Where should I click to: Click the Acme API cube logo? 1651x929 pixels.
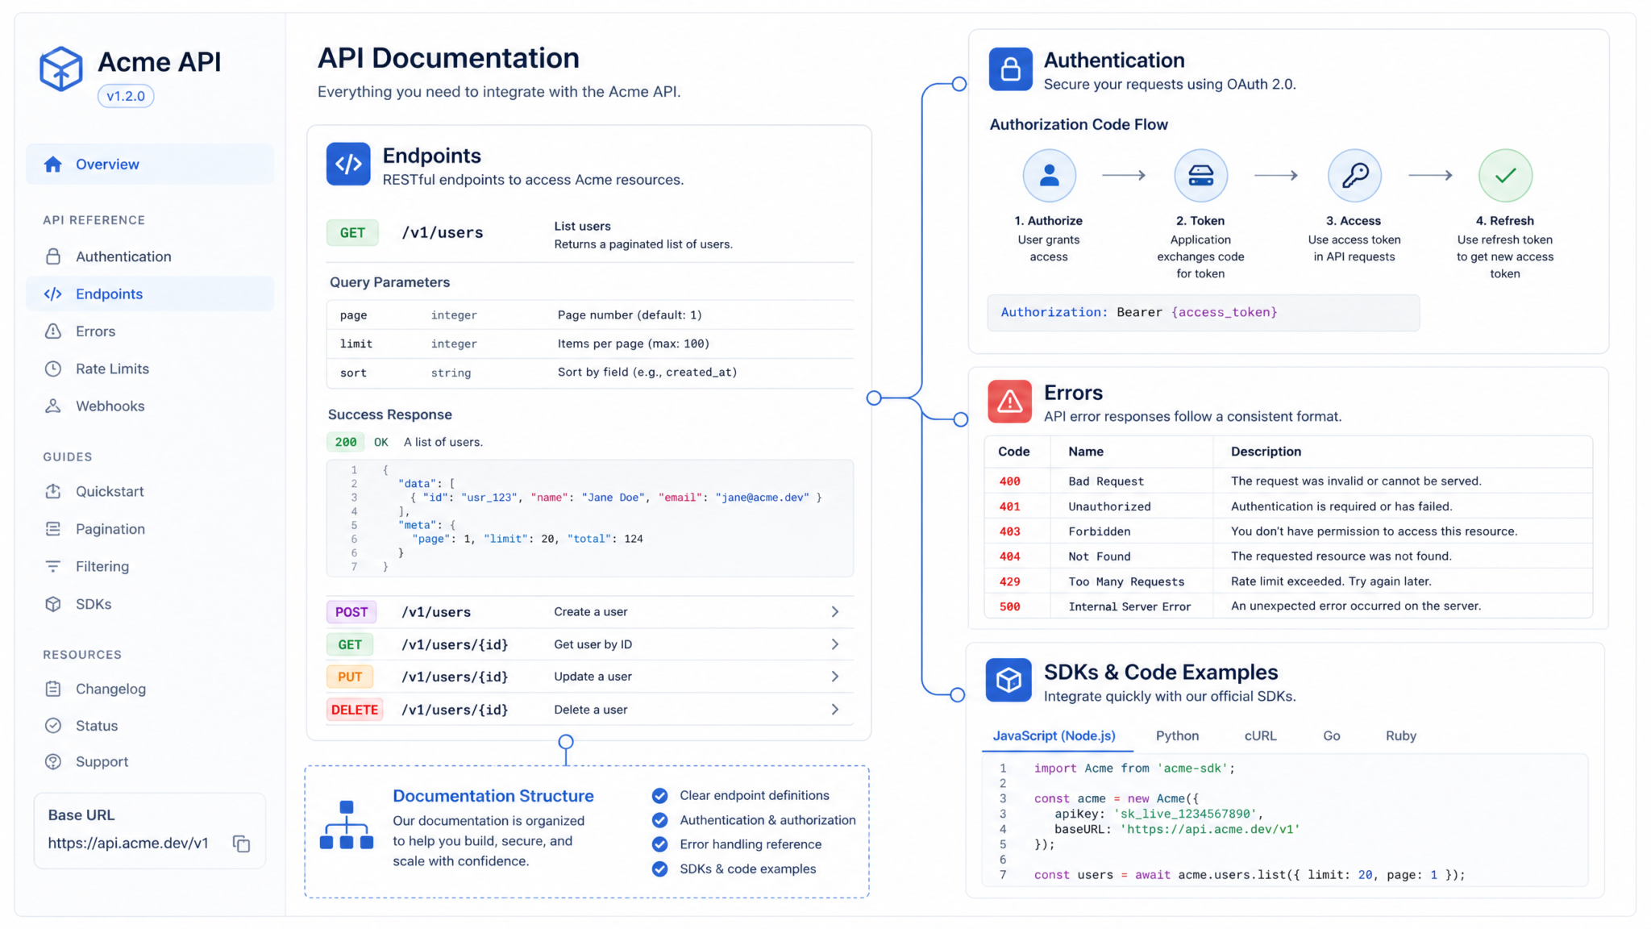tap(61, 69)
